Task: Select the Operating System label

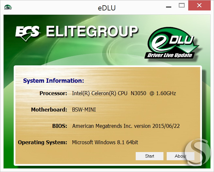Action: [43, 143]
